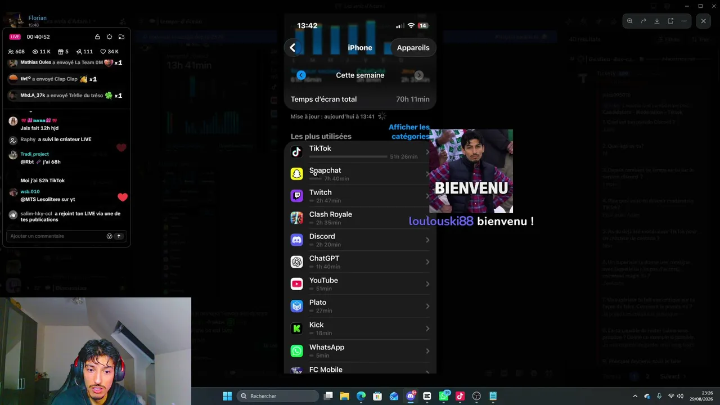The width and height of the screenshot is (720, 405).
Task: Forward the image with the curved arrow icon
Action: (643, 21)
